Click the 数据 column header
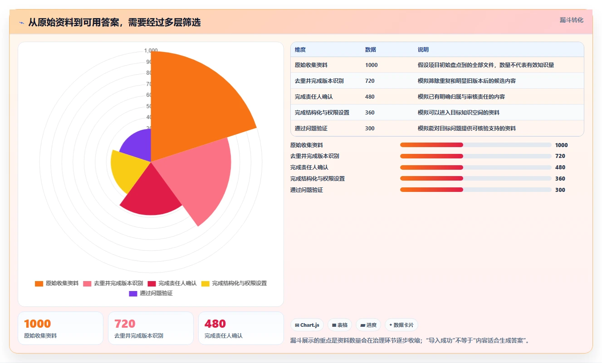The width and height of the screenshot is (602, 363). pos(371,50)
